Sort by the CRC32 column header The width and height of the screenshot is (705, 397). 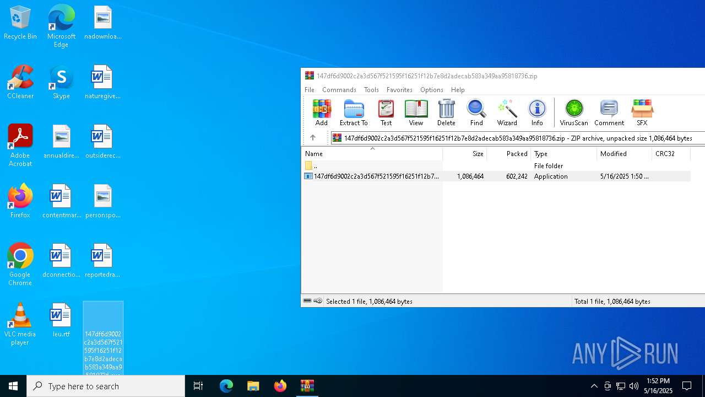tap(671, 154)
